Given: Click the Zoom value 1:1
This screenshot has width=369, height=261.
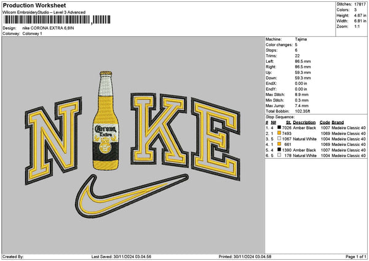Looking at the screenshot, I should 357,26.
